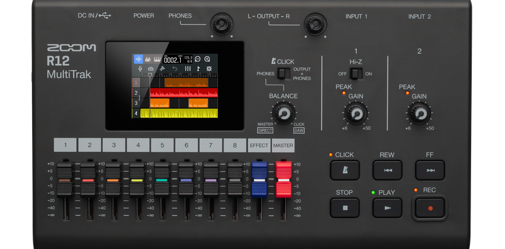Click the FF fast-forward button
This screenshot has width=505, height=249.
(430, 170)
